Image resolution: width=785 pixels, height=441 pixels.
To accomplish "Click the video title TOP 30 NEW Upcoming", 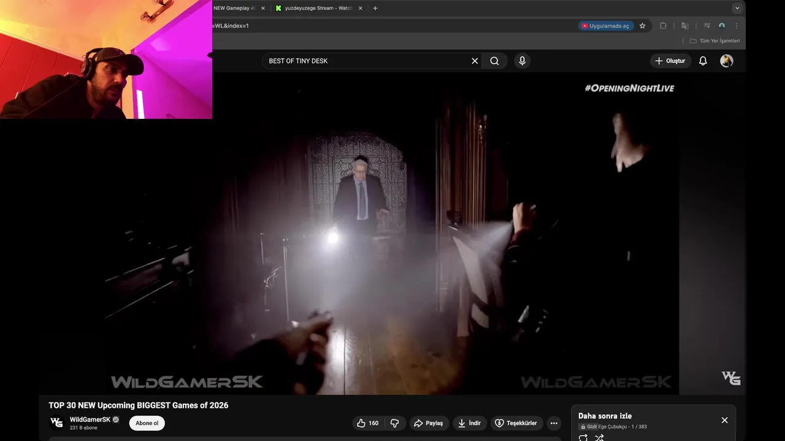I will click(x=139, y=405).
